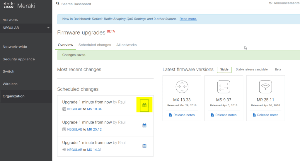This screenshot has height=161, width=300.
Task: Click the Search Dashboard field
Action: [x=76, y=4]
